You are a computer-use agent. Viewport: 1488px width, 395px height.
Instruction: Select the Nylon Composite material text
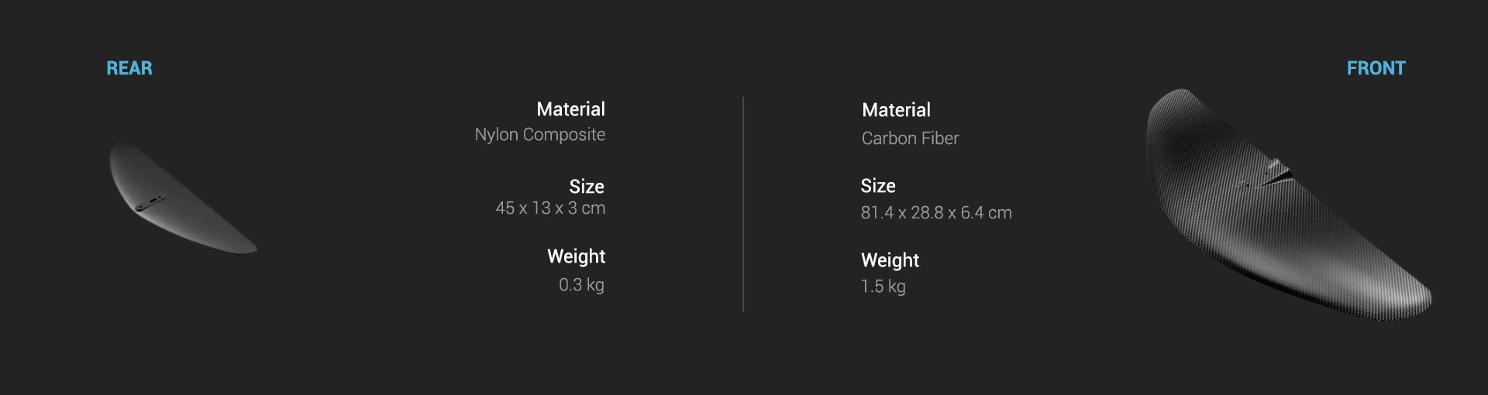[539, 135]
